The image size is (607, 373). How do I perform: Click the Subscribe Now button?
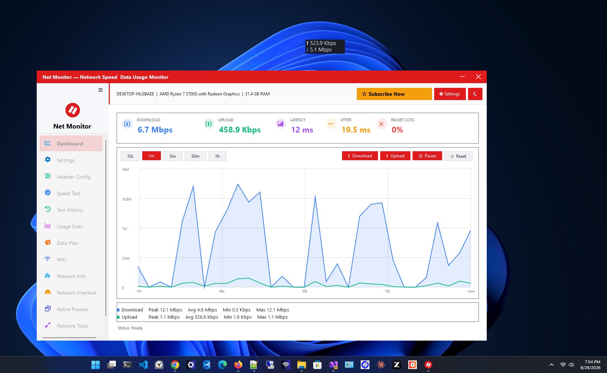pyautogui.click(x=394, y=94)
